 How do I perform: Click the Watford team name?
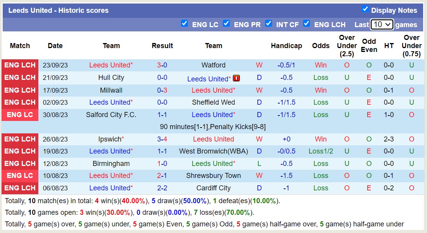(x=213, y=65)
